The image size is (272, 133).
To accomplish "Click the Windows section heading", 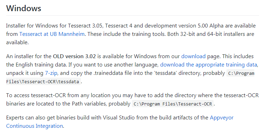I will 24,8.
